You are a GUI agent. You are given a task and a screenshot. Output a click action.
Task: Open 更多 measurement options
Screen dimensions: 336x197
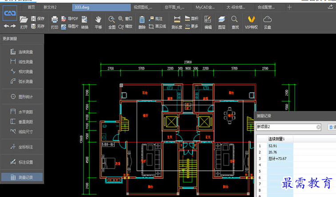coord(192,26)
